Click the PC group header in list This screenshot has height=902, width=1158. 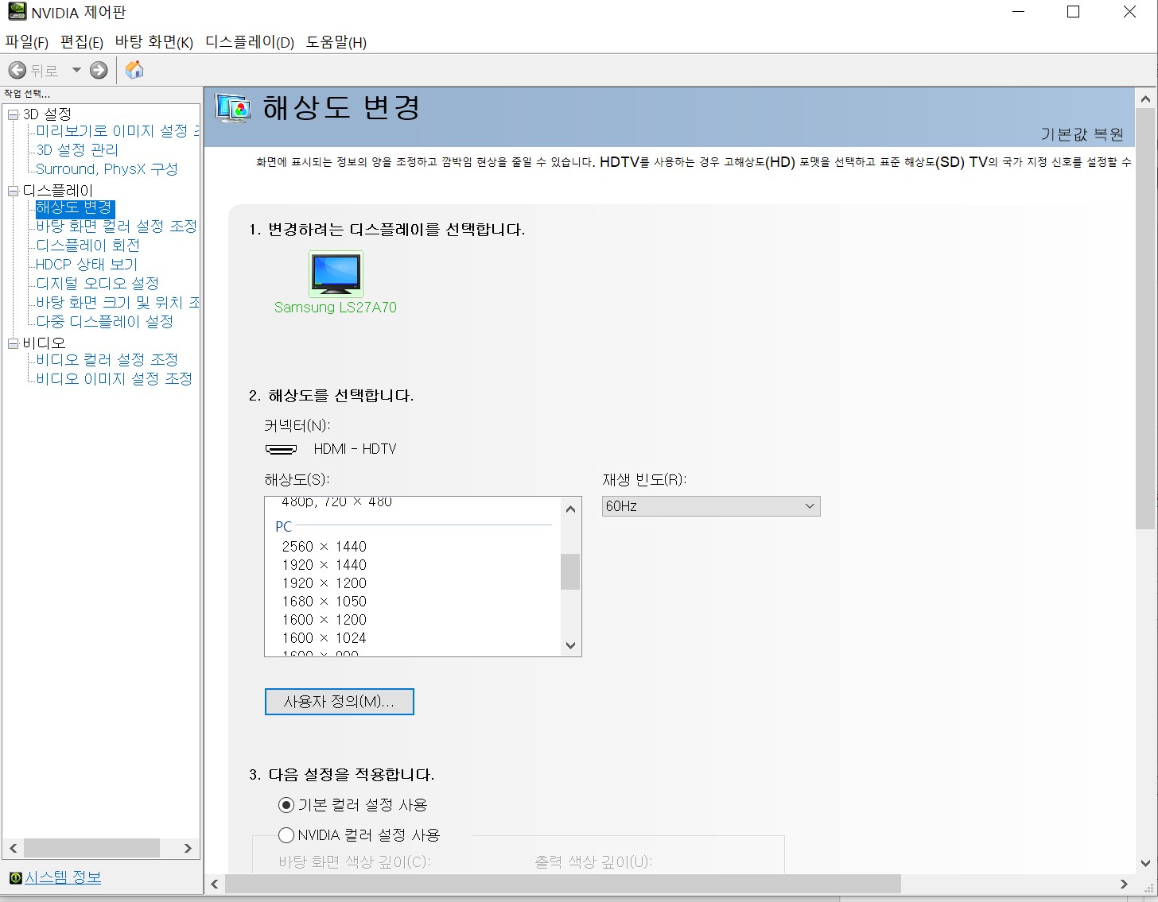coord(284,526)
